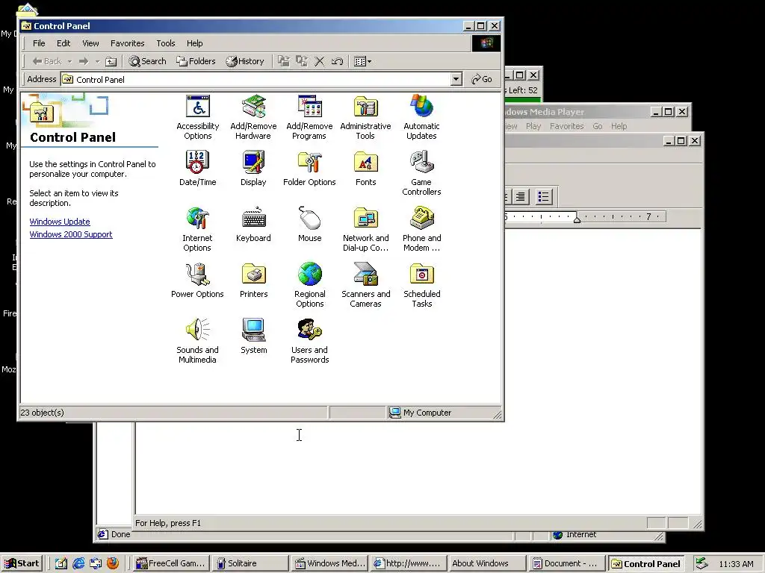Open Automatic Updates applet
Screen dimensions: 765x573
click(x=421, y=117)
